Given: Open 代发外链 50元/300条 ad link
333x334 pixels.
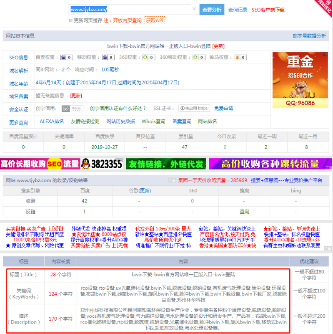Looking at the screenshot, I should [x=163, y=229].
